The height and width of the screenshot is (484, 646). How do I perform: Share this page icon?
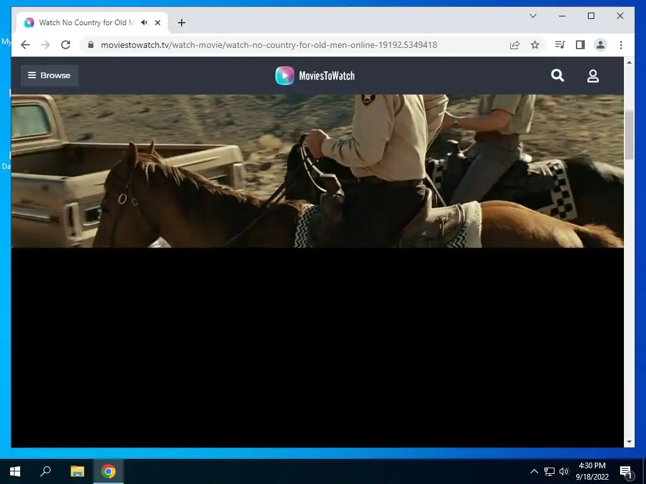(x=515, y=45)
